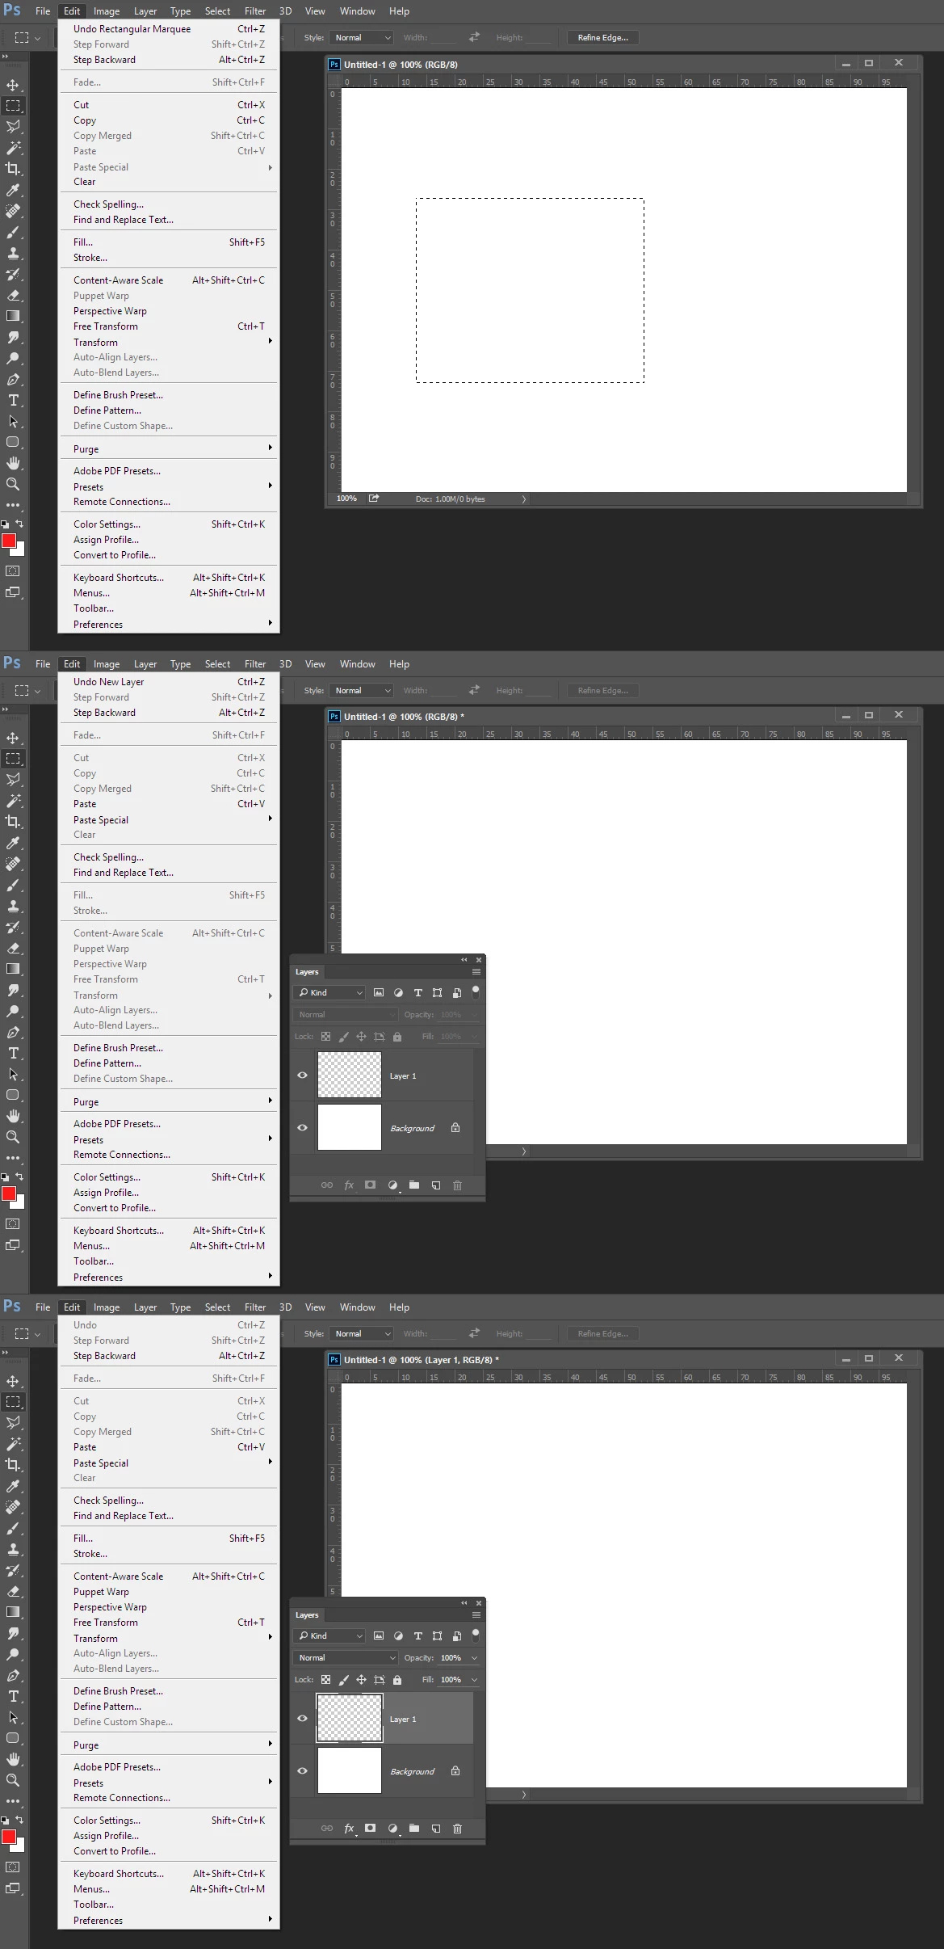
Task: Delete layer with trash icon in active Layers panel
Action: point(457,1828)
